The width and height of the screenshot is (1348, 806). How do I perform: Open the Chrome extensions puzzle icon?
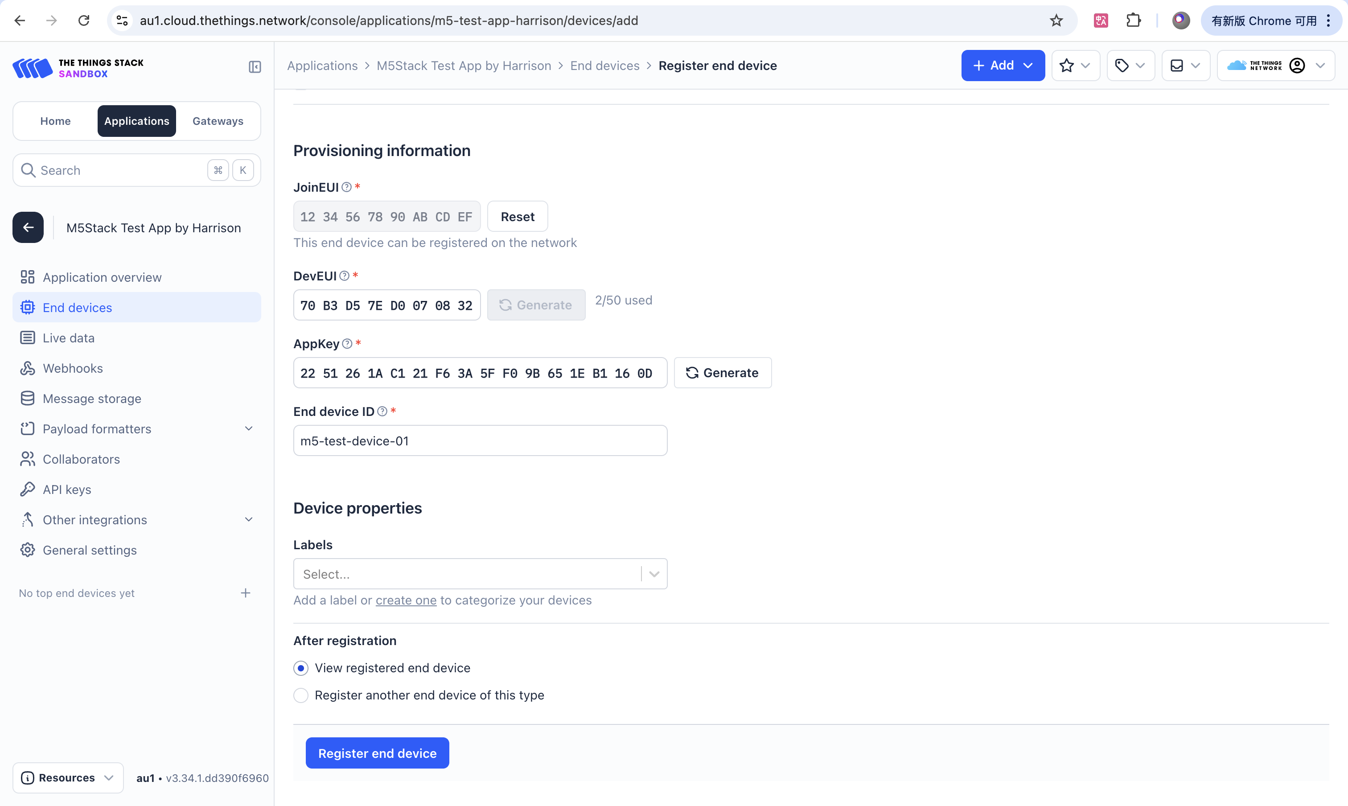point(1134,21)
